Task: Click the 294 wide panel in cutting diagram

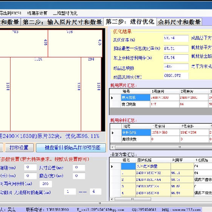Action: coord(91,94)
